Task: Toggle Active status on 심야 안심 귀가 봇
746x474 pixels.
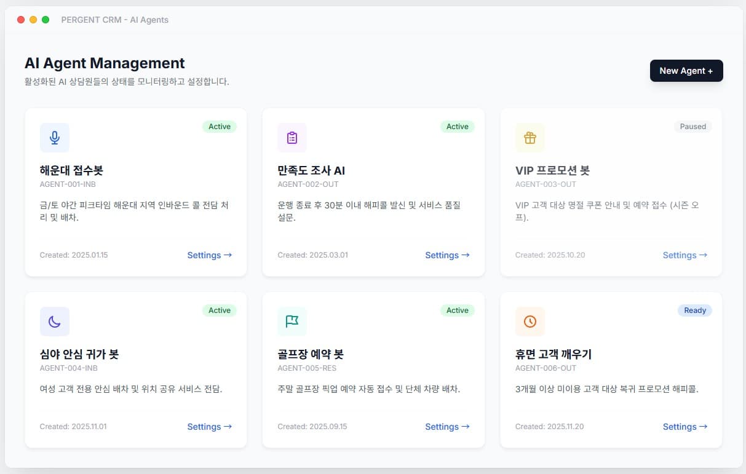Action: coord(220,310)
